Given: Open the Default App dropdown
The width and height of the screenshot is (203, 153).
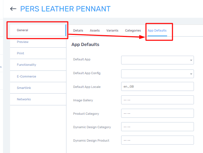Looking at the screenshot, I should tap(157, 60).
